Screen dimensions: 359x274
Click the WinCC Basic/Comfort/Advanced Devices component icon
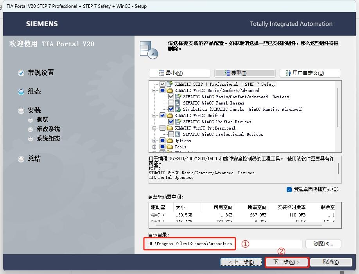178,96
